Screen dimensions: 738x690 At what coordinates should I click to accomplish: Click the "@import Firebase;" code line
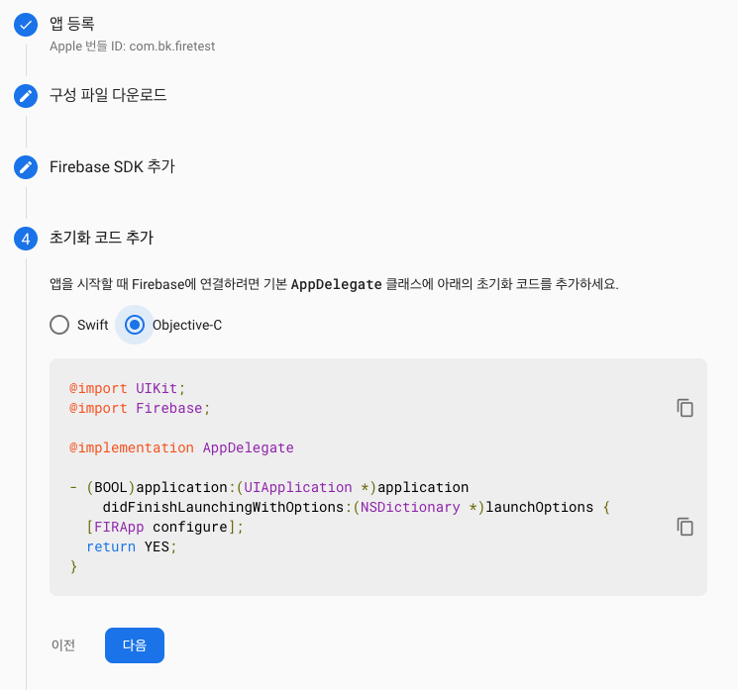tap(140, 408)
